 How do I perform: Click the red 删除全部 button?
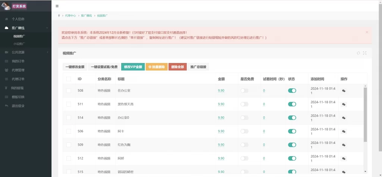click(x=178, y=67)
